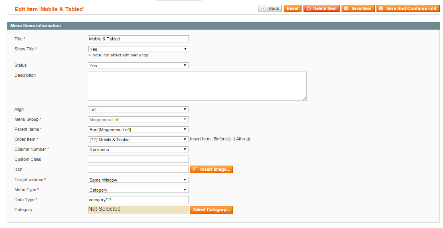Click the 'Align' field label

(19, 109)
